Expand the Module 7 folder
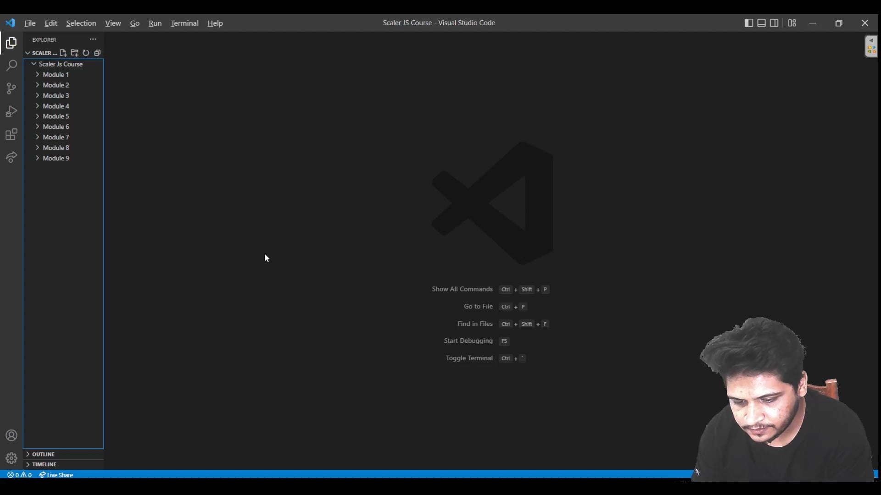 (x=63, y=137)
